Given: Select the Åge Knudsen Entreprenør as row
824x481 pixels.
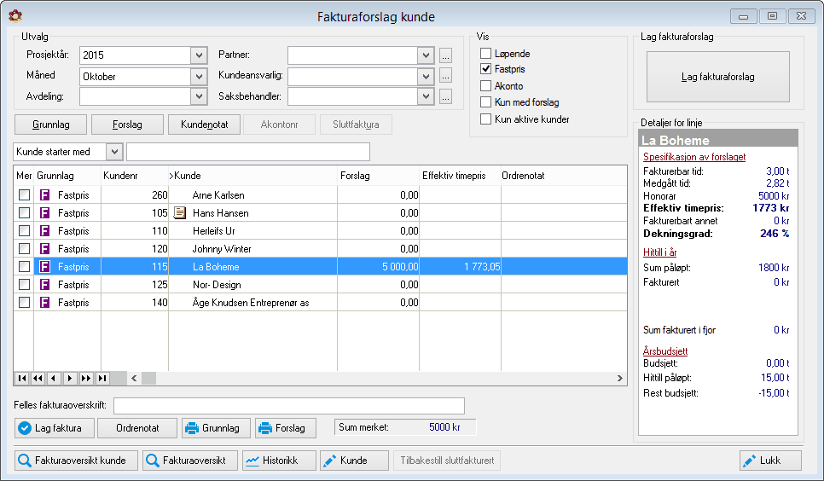Looking at the screenshot, I should [x=320, y=302].
